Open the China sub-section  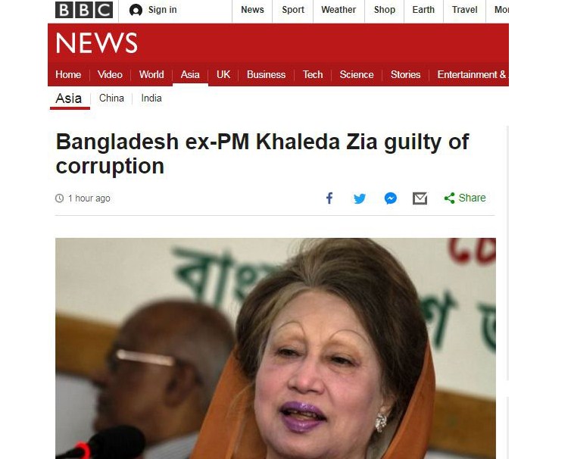pos(111,98)
